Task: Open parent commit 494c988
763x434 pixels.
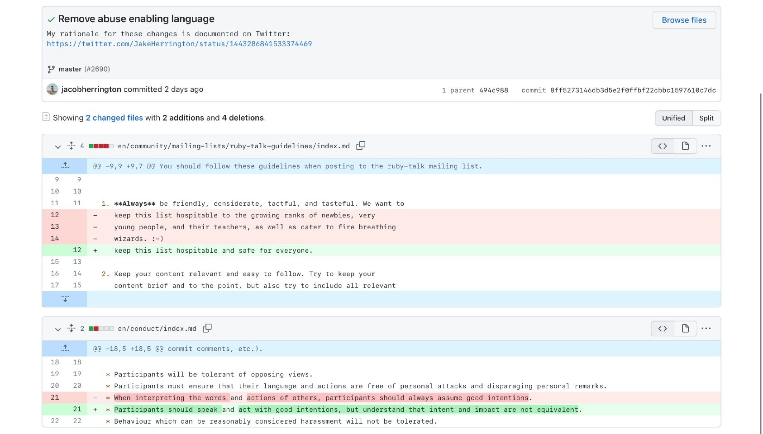Action: [493, 90]
